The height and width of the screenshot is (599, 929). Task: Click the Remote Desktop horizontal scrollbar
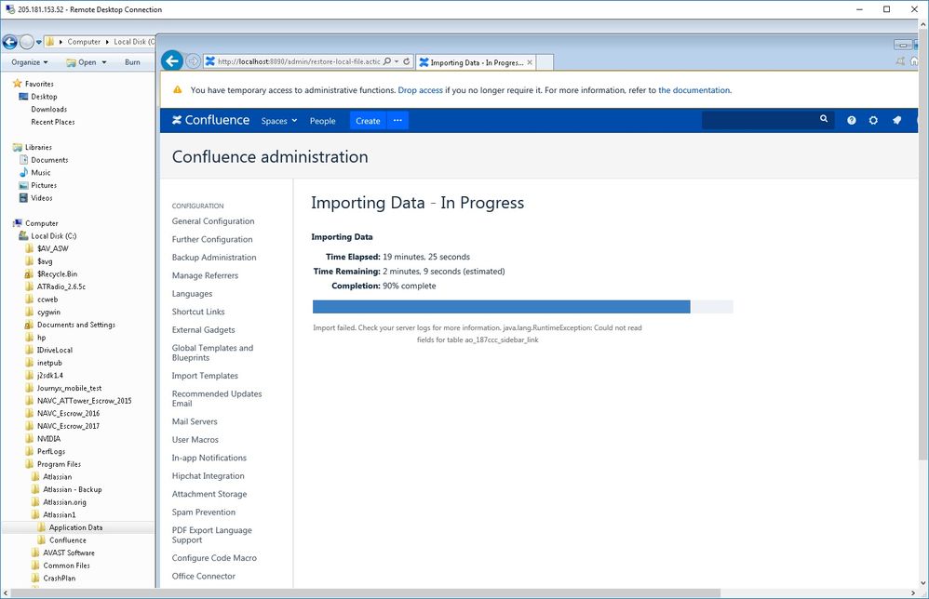[x=365, y=592]
